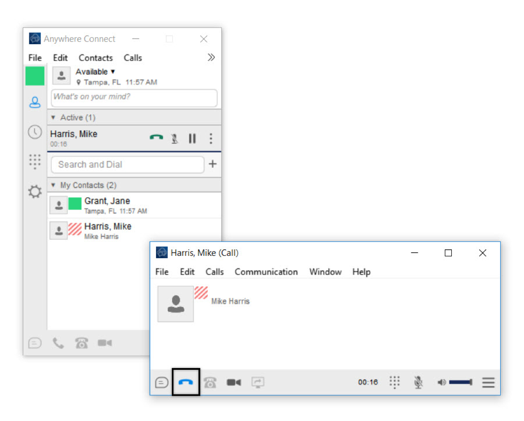Open the File menu in Anywhere Connect

[35, 58]
